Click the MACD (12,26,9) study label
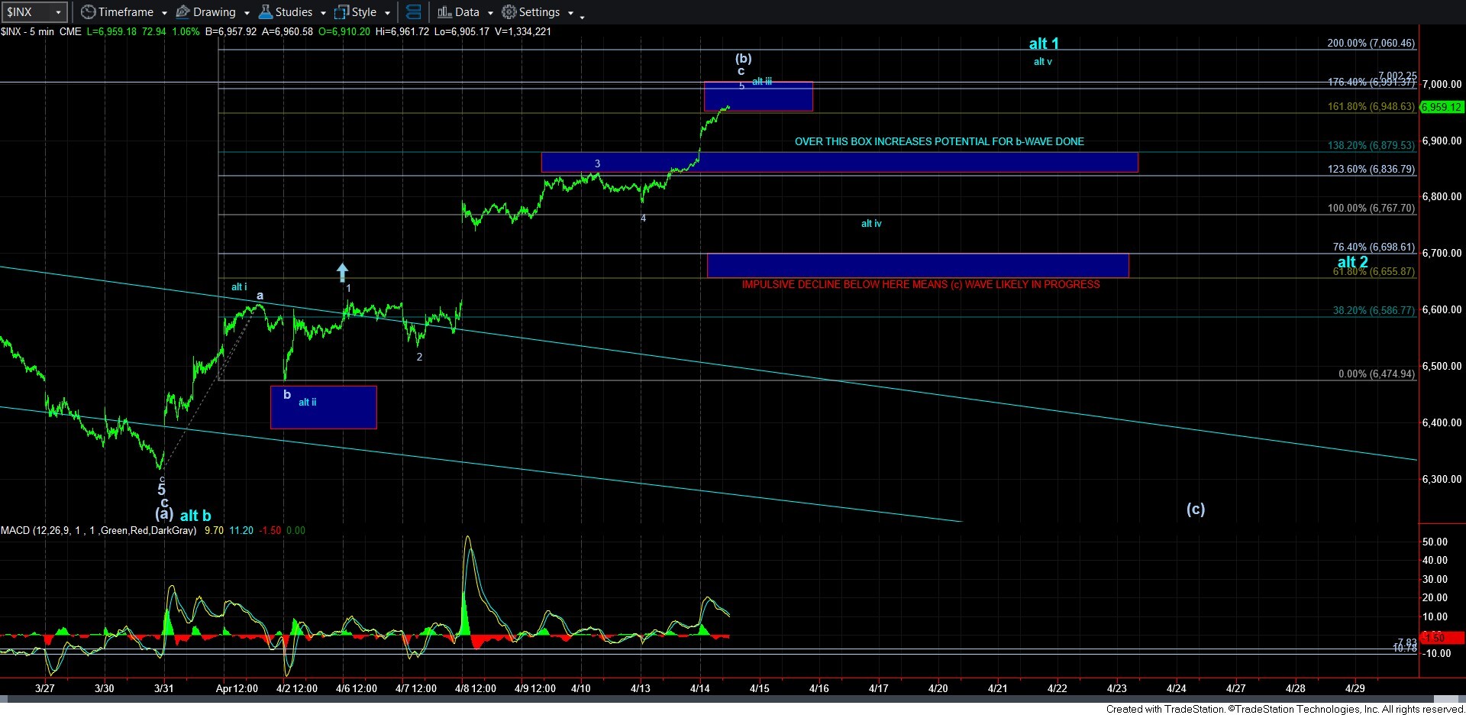The width and height of the screenshot is (1466, 715). (98, 530)
